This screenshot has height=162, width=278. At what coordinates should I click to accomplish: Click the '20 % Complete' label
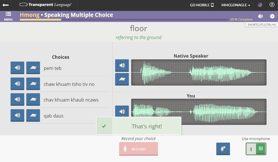pyautogui.click(x=241, y=19)
